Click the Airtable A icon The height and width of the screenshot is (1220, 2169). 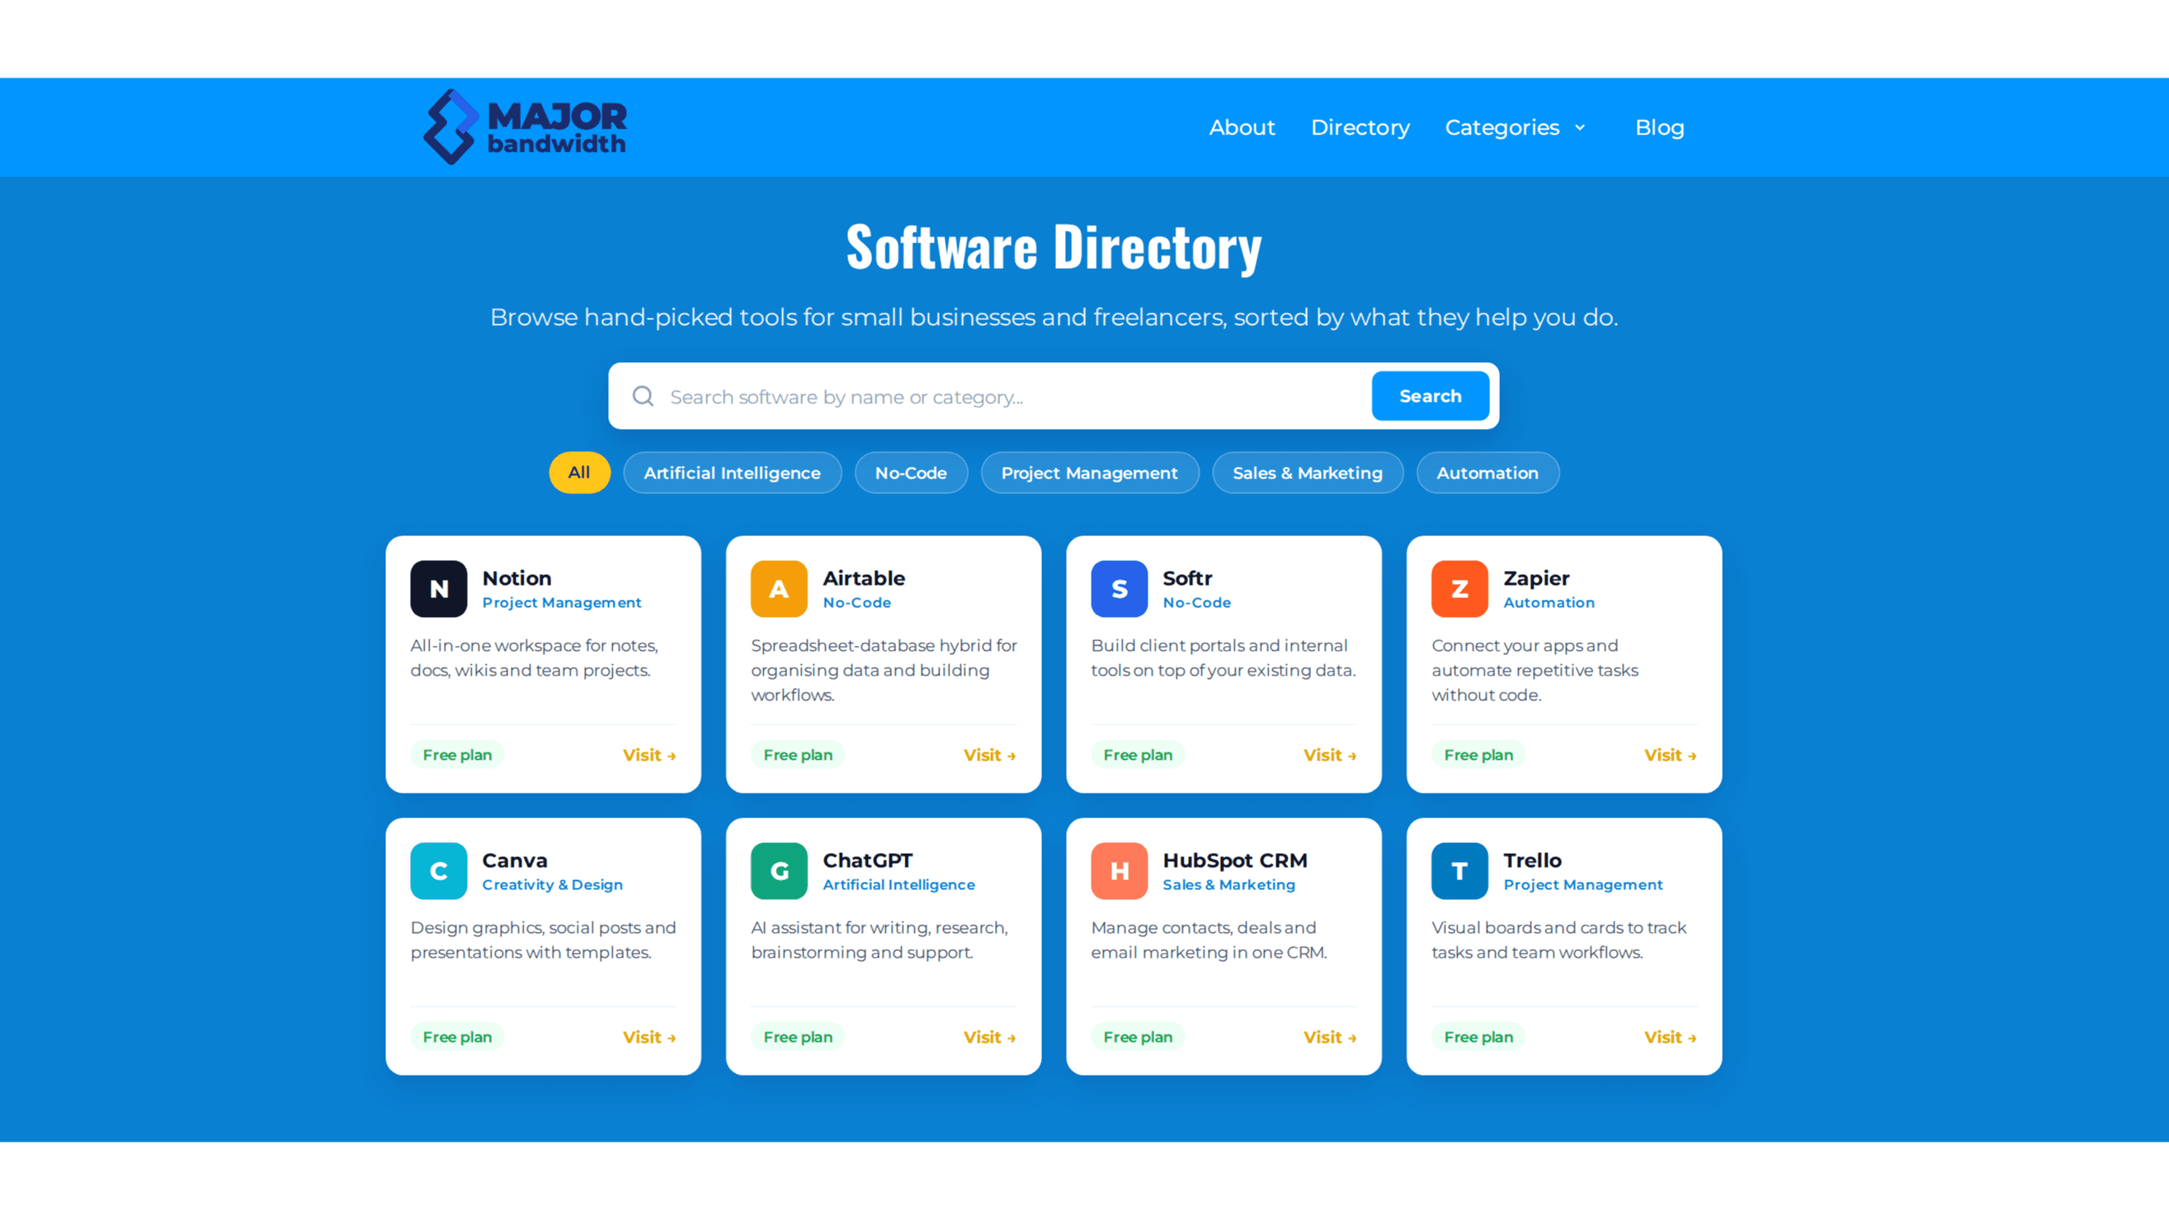(x=779, y=588)
